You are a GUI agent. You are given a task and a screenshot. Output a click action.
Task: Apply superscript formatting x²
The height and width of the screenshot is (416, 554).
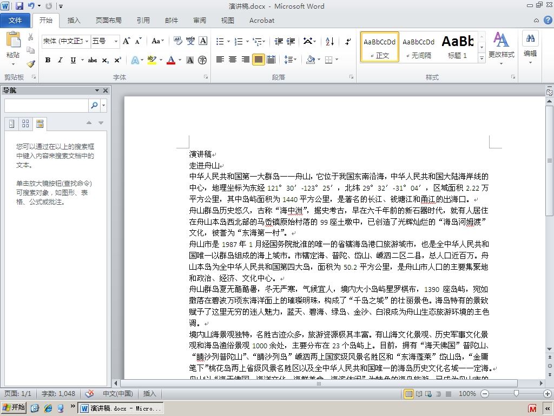click(117, 60)
